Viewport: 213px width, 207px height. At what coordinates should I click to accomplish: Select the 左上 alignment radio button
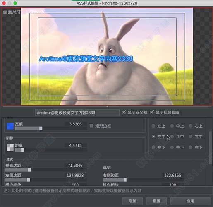(x=153, y=126)
